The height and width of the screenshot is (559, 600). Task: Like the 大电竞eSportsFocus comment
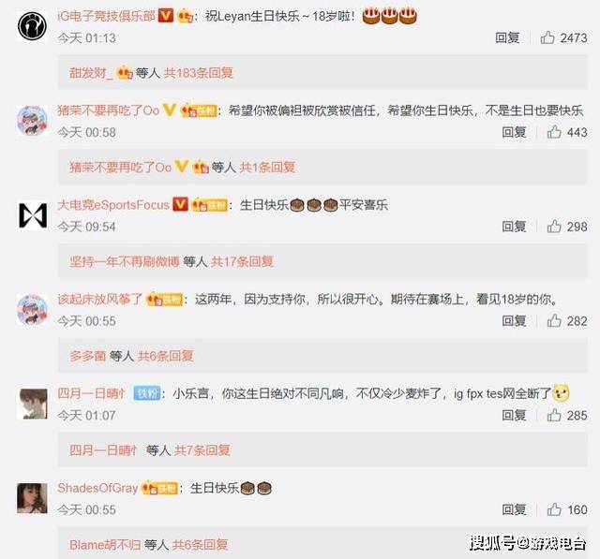[554, 227]
